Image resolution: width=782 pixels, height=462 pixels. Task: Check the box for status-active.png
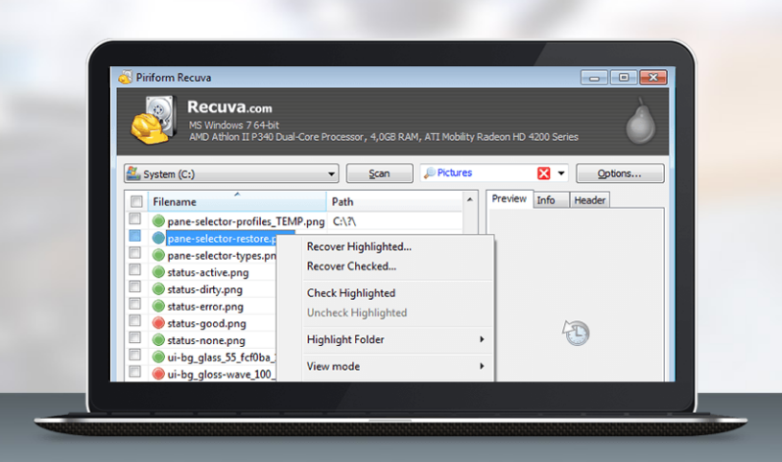point(134,269)
